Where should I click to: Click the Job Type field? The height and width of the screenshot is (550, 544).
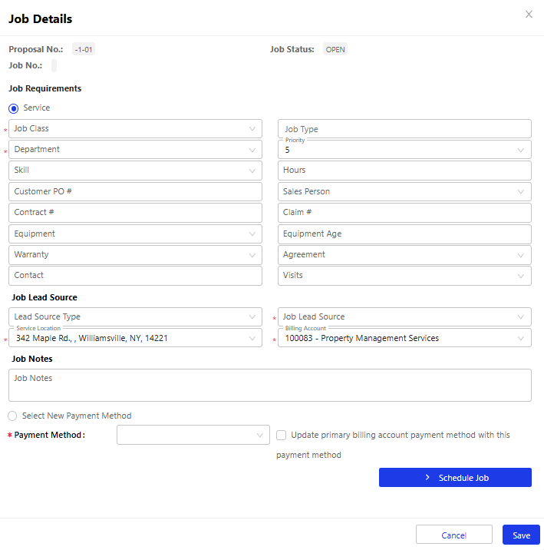pyautogui.click(x=404, y=129)
